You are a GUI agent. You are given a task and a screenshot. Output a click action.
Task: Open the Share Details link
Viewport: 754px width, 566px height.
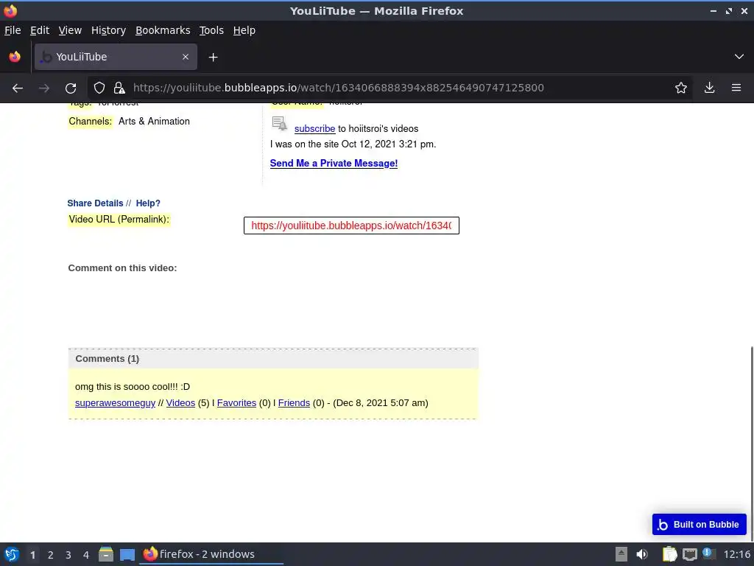pos(95,203)
